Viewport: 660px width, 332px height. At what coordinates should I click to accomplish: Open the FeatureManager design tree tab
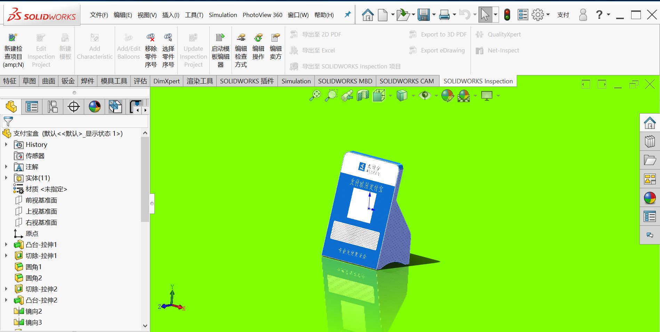click(11, 107)
